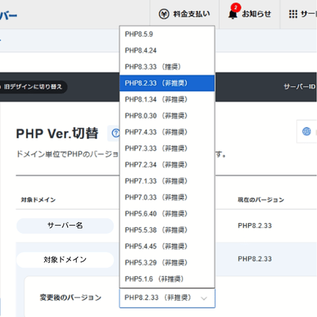Click the 対象ドメイン pill label

click(x=65, y=260)
